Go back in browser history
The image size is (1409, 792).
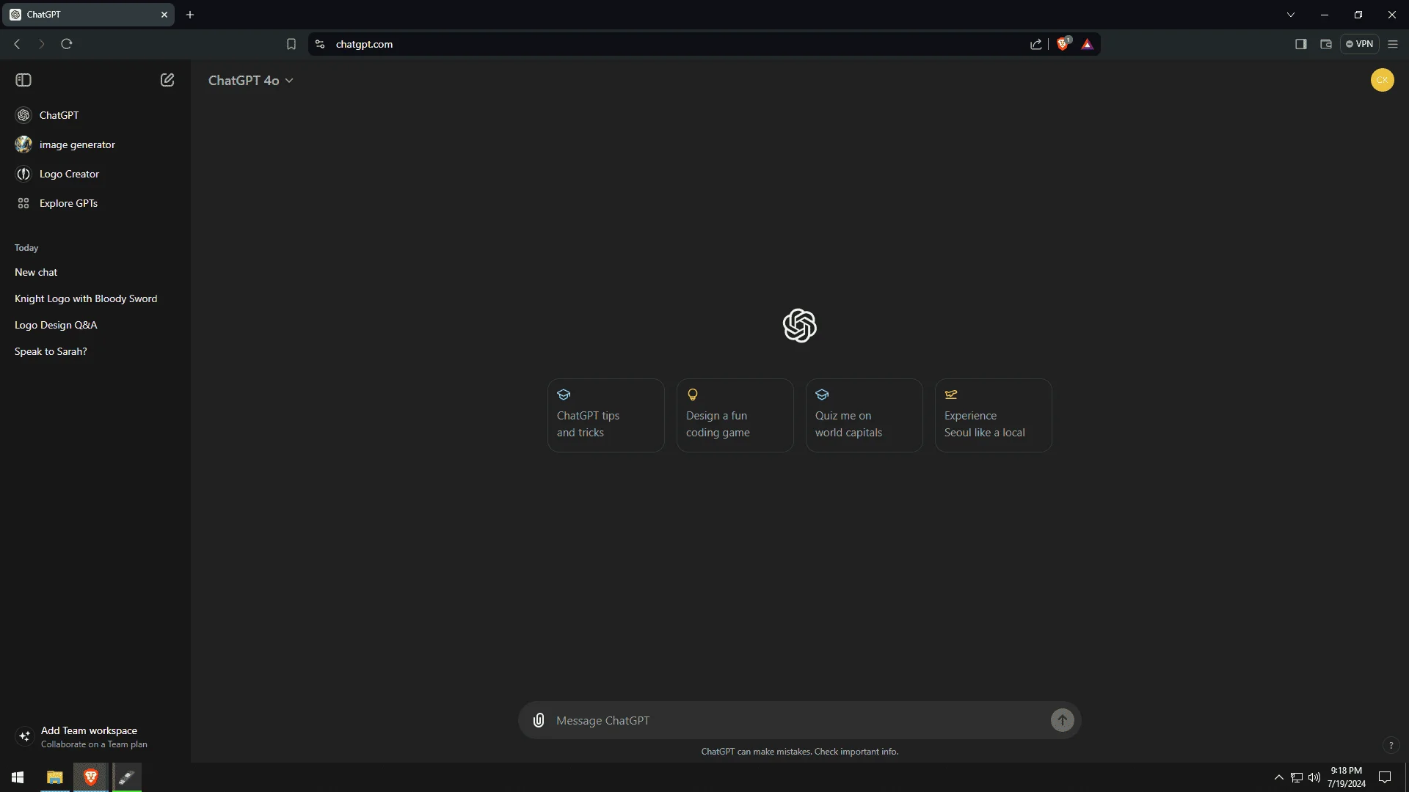17,44
